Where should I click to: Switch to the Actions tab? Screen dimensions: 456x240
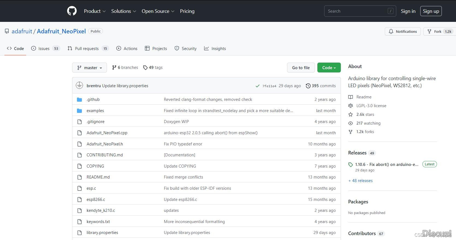(x=127, y=48)
